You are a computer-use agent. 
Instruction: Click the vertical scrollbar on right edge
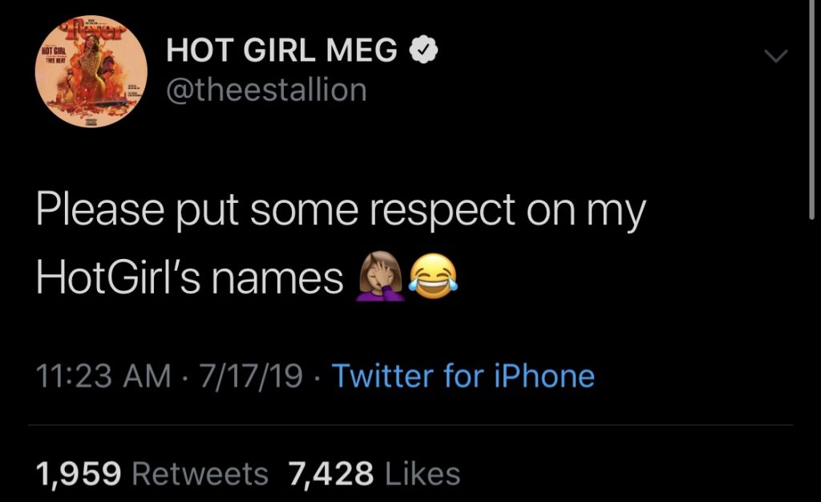[812, 110]
